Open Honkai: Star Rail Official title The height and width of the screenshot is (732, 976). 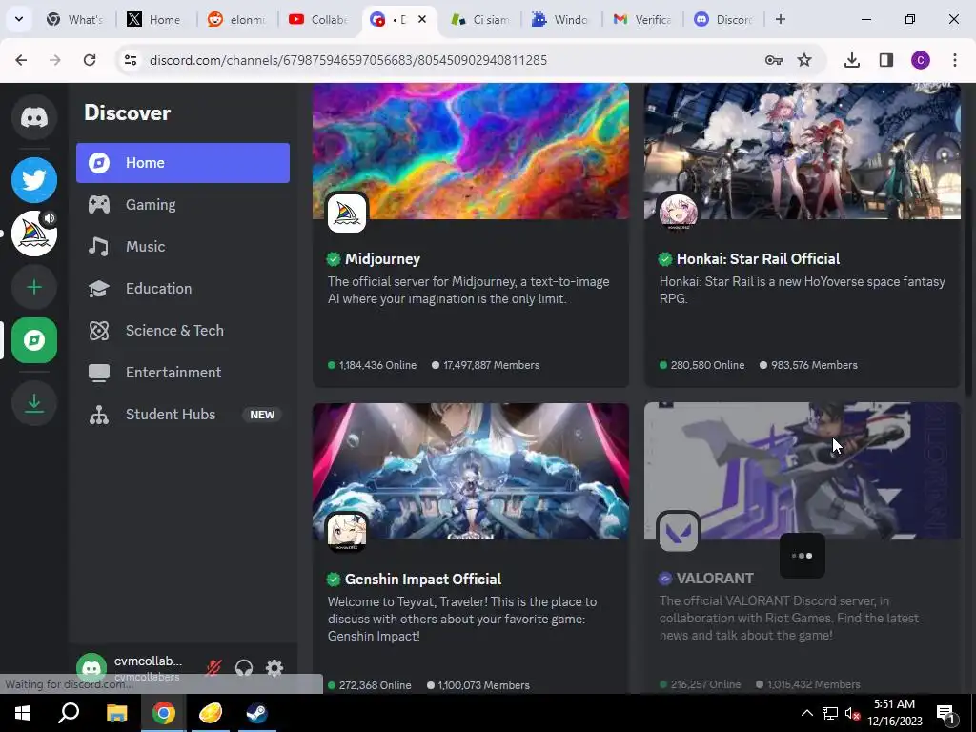pyautogui.click(x=758, y=259)
